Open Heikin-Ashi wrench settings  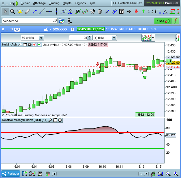click(x=20, y=44)
